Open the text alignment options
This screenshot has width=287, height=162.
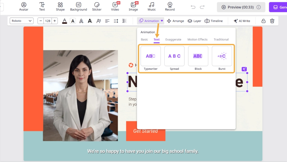pyautogui.click(x=107, y=21)
